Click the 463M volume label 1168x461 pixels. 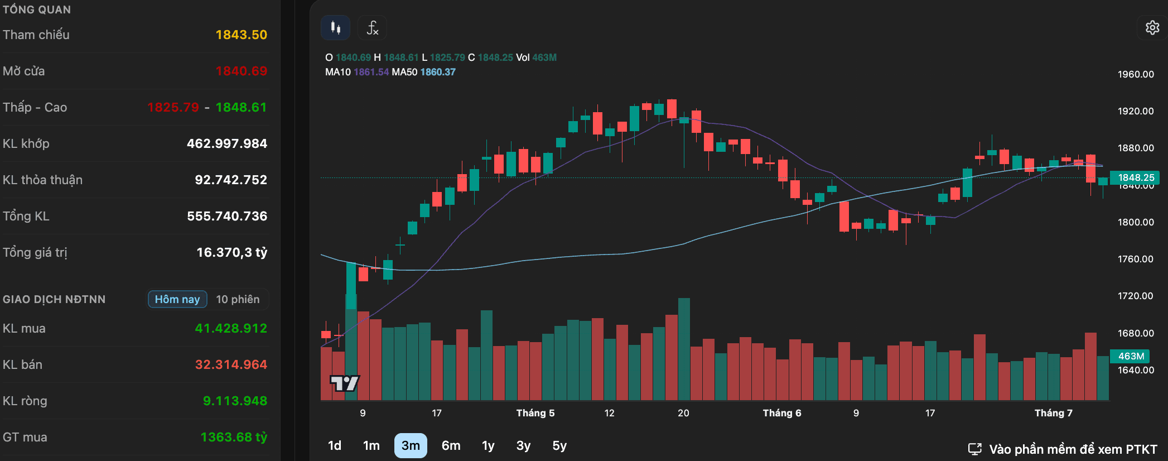pyautogui.click(x=1131, y=356)
